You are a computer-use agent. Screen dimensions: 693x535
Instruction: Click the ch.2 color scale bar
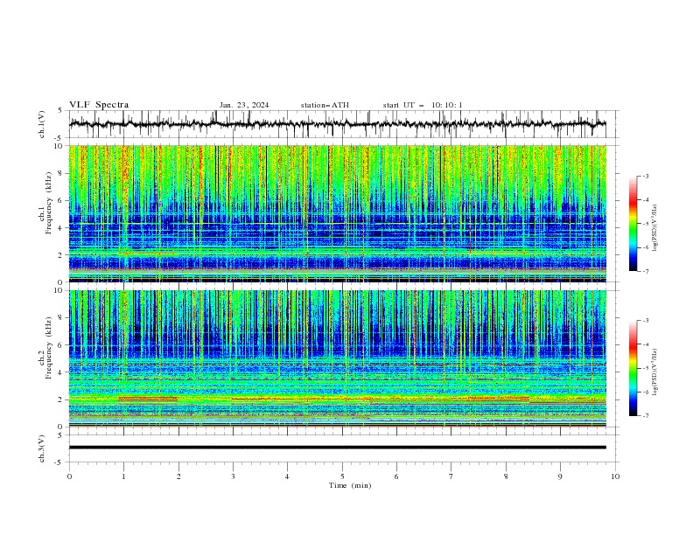click(x=633, y=368)
